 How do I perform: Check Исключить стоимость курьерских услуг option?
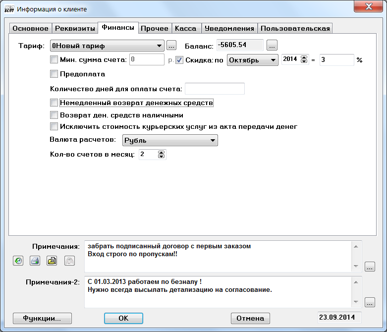coord(54,126)
